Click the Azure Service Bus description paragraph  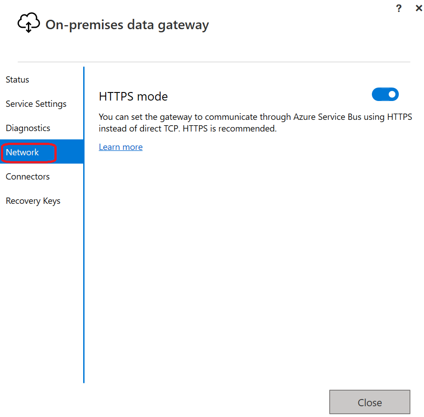[x=255, y=123]
